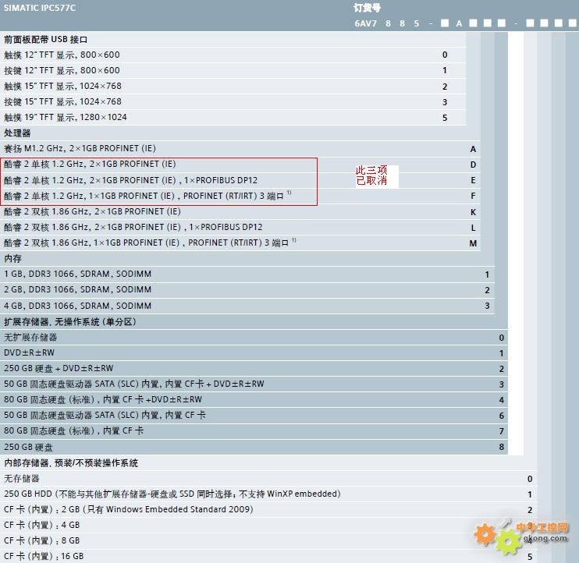Click the gkong.com watermark text

[545, 537]
